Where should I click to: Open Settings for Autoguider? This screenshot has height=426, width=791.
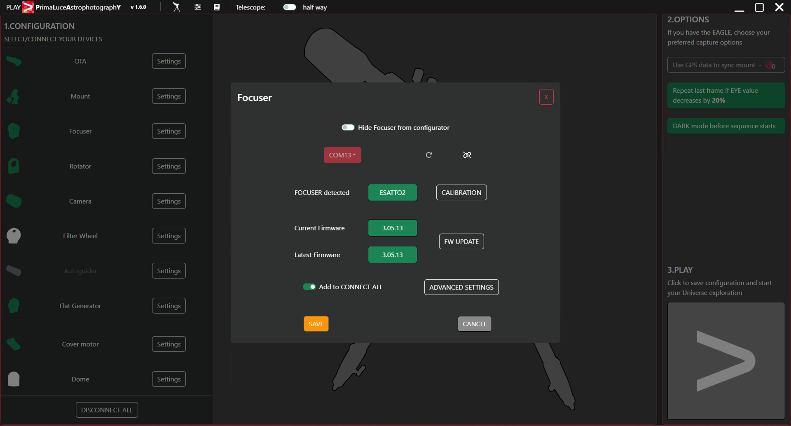(x=169, y=271)
